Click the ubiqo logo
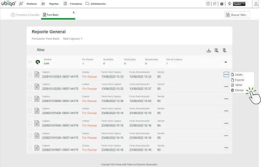 [x=9, y=4]
